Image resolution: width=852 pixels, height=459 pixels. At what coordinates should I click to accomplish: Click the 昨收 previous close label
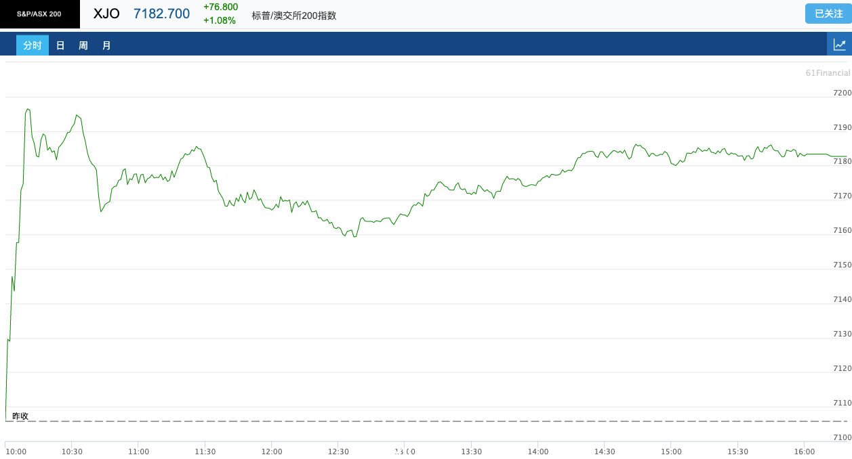tap(20, 416)
